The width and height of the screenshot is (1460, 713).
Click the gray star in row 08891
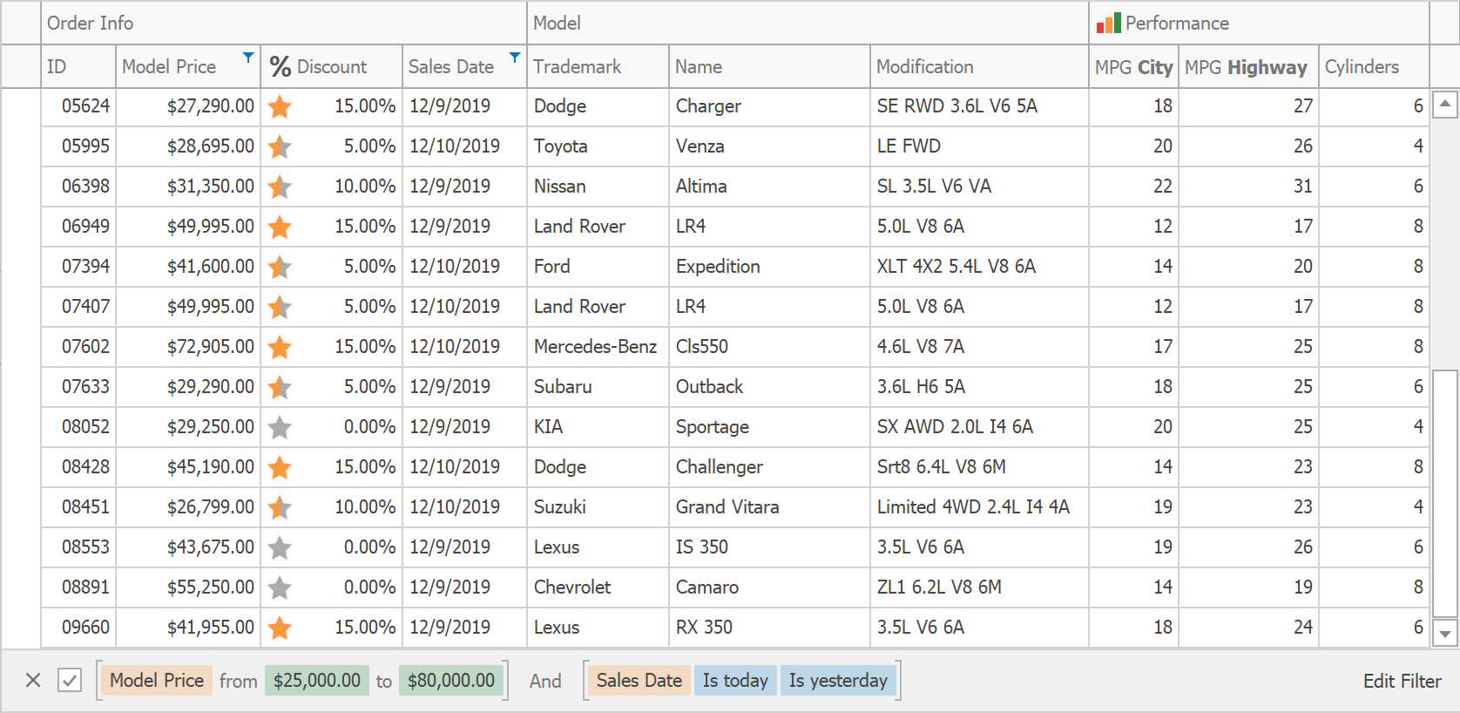pyautogui.click(x=280, y=587)
